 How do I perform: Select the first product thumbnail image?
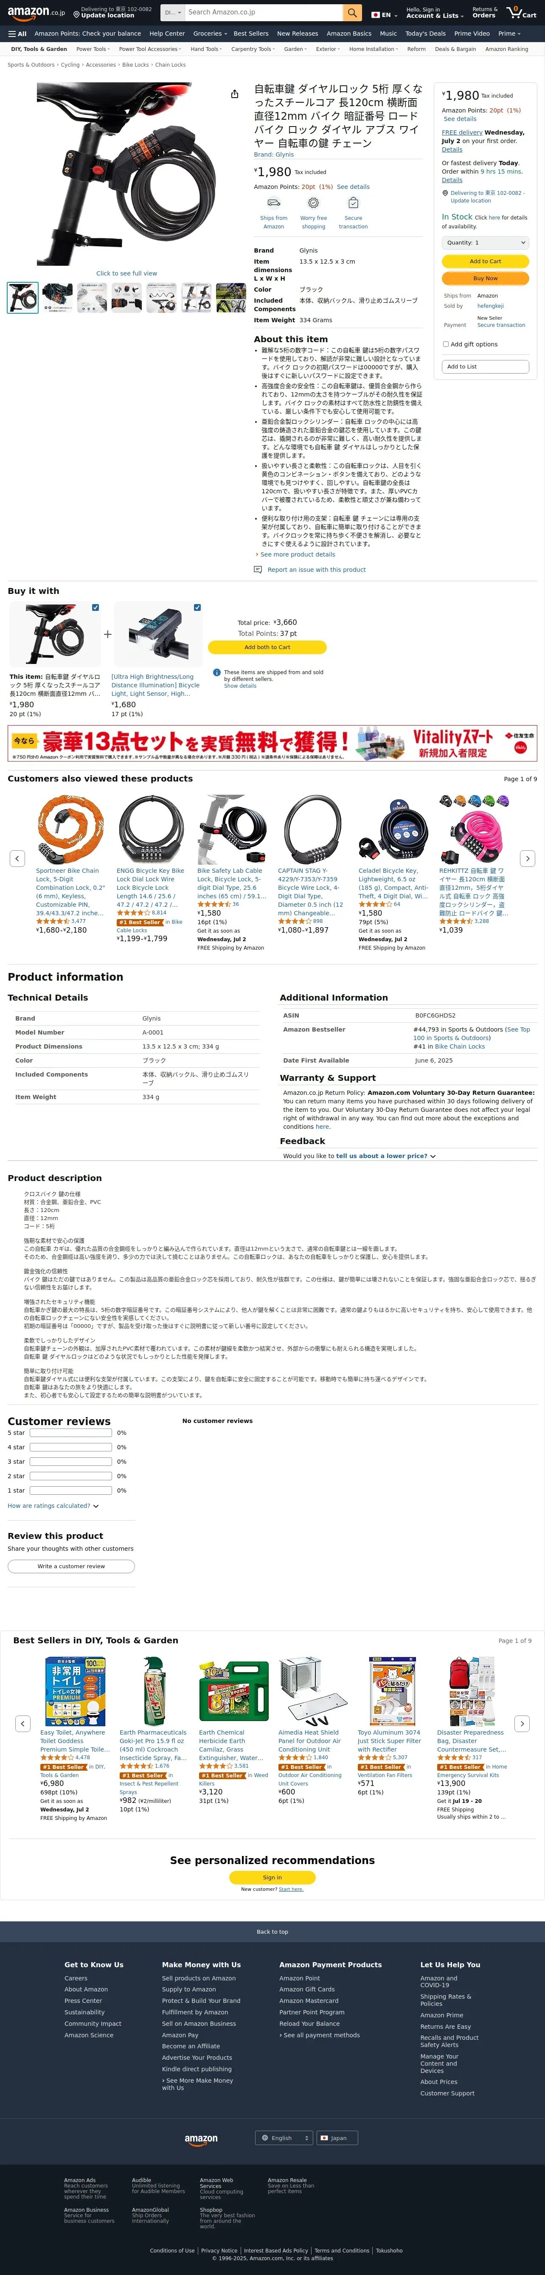tap(23, 298)
